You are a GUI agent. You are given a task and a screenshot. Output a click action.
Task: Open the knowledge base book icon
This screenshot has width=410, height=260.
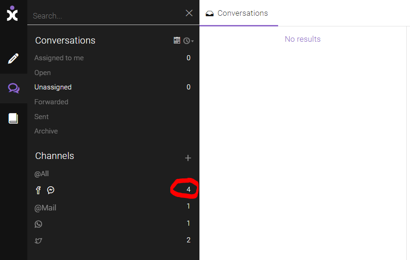13,118
